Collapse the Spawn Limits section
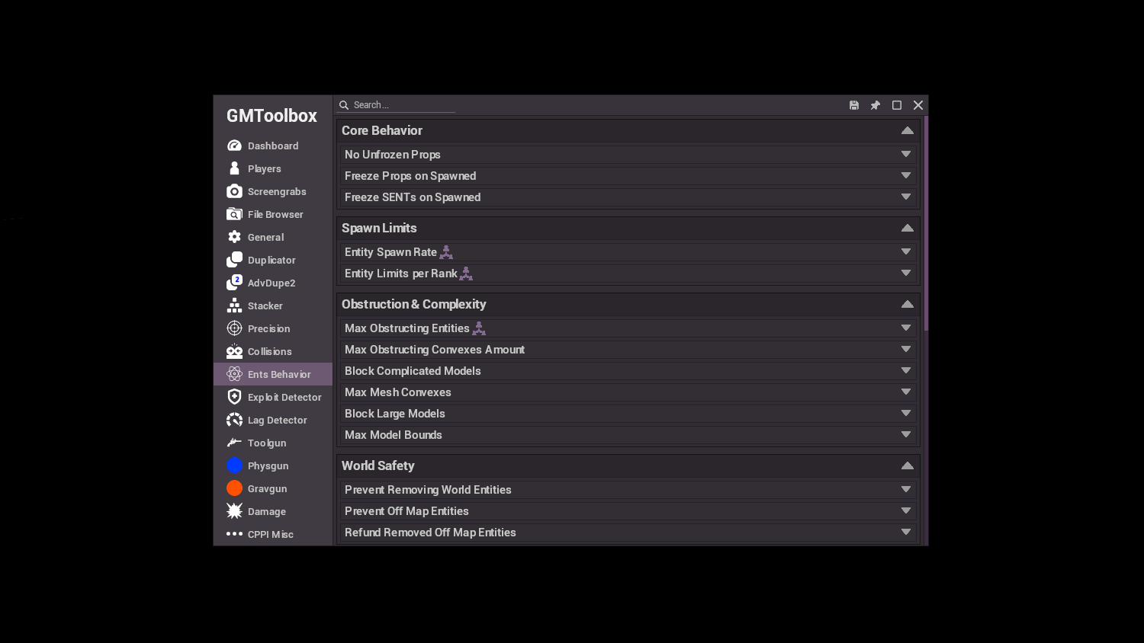Image resolution: width=1144 pixels, height=643 pixels. 908,228
